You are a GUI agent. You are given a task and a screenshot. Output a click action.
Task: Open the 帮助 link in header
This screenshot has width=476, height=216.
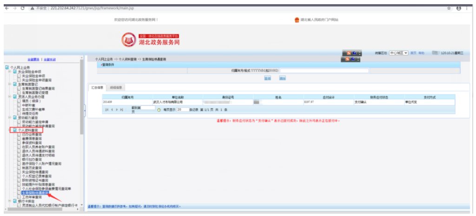point(421,53)
